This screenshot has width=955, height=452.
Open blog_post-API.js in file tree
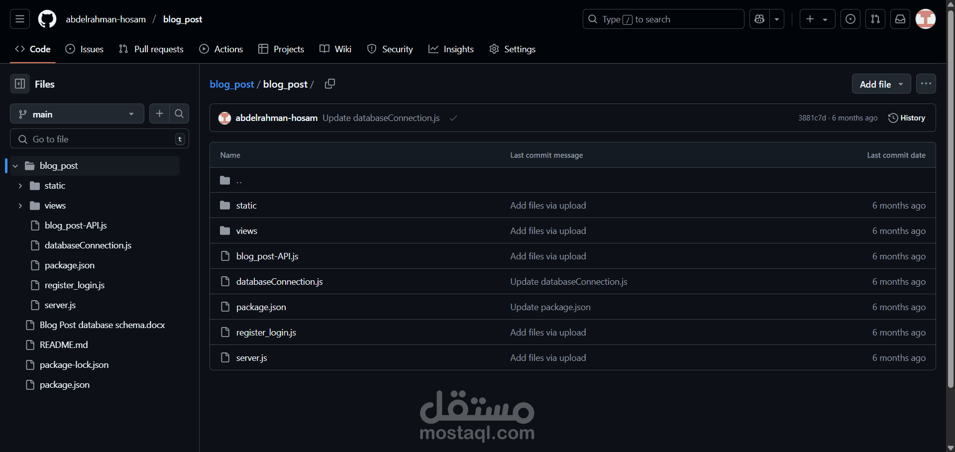click(x=76, y=226)
